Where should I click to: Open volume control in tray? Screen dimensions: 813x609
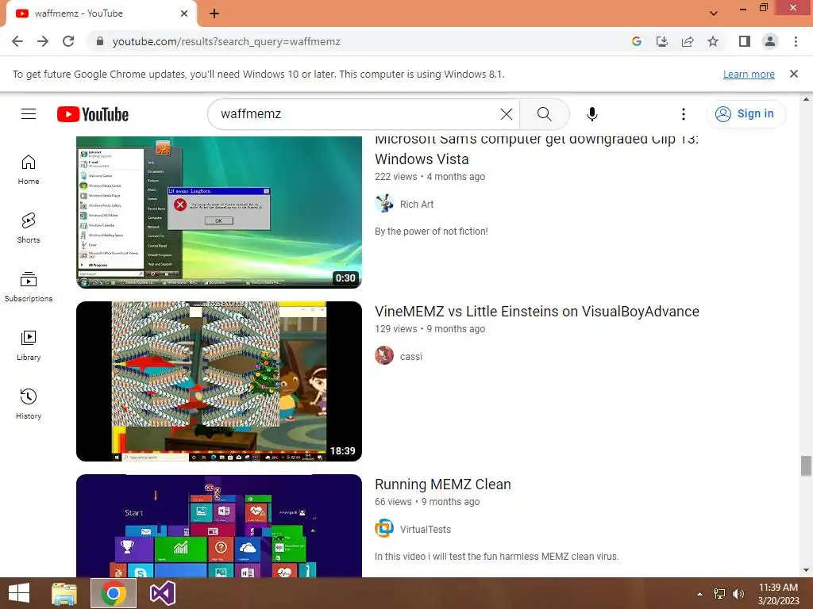tap(738, 594)
